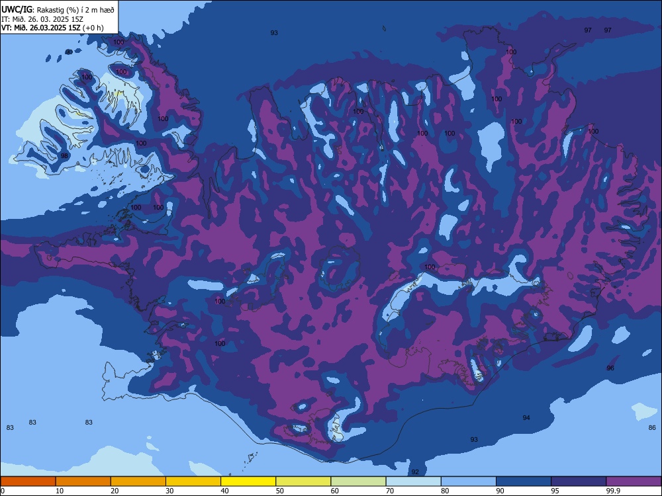Select the orange 10–20 legend color segment

pos(83,481)
